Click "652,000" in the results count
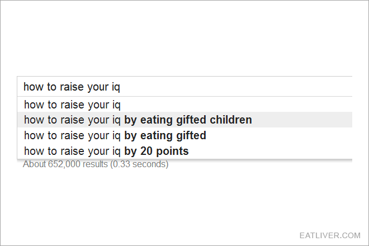Viewport: 369px width, 246px height. click(64, 164)
